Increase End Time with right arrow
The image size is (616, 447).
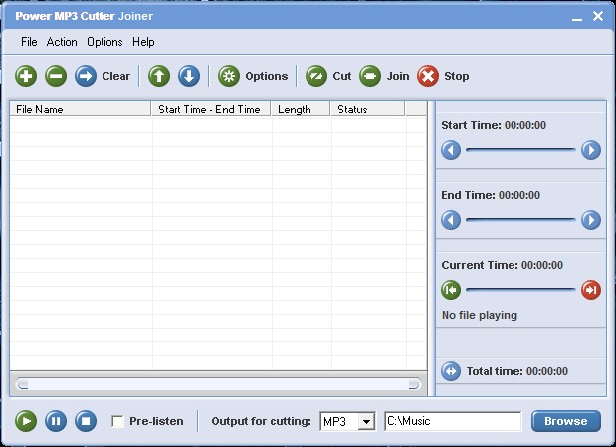(x=591, y=220)
